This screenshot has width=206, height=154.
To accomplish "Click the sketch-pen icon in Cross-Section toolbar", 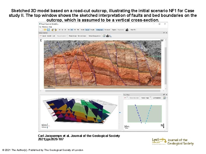I will click(x=40, y=36).
